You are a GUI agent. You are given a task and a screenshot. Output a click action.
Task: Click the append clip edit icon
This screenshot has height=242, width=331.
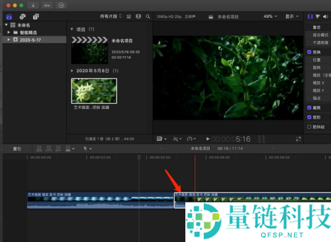click(58, 149)
